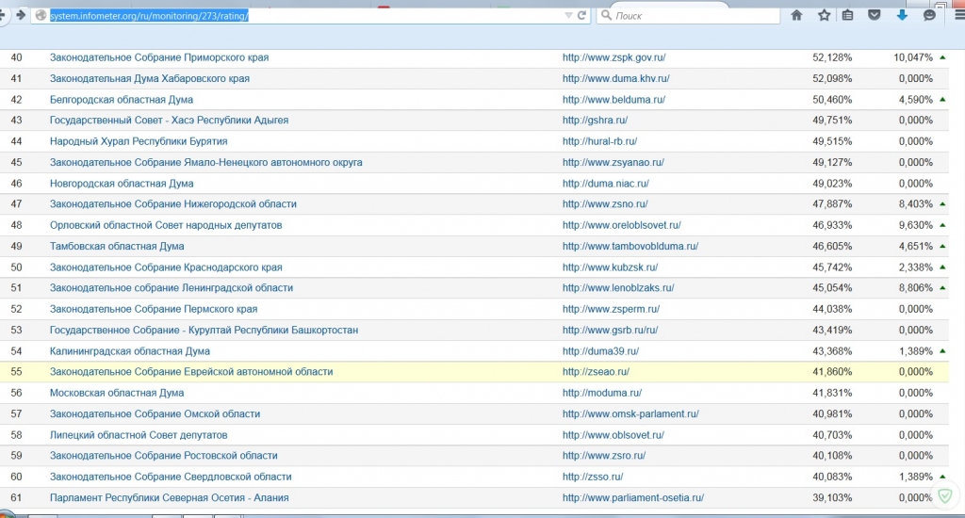Open the bookmarks list icon
The height and width of the screenshot is (518, 965).
(x=847, y=15)
